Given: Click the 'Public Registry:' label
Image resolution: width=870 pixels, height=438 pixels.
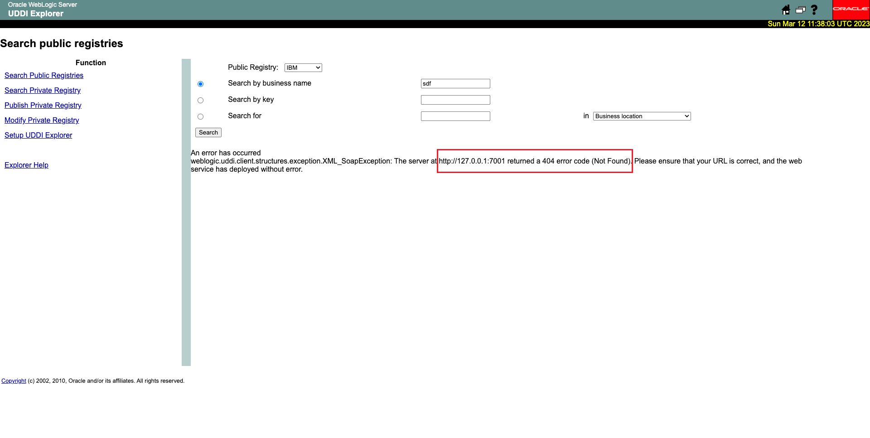Looking at the screenshot, I should pos(253,67).
